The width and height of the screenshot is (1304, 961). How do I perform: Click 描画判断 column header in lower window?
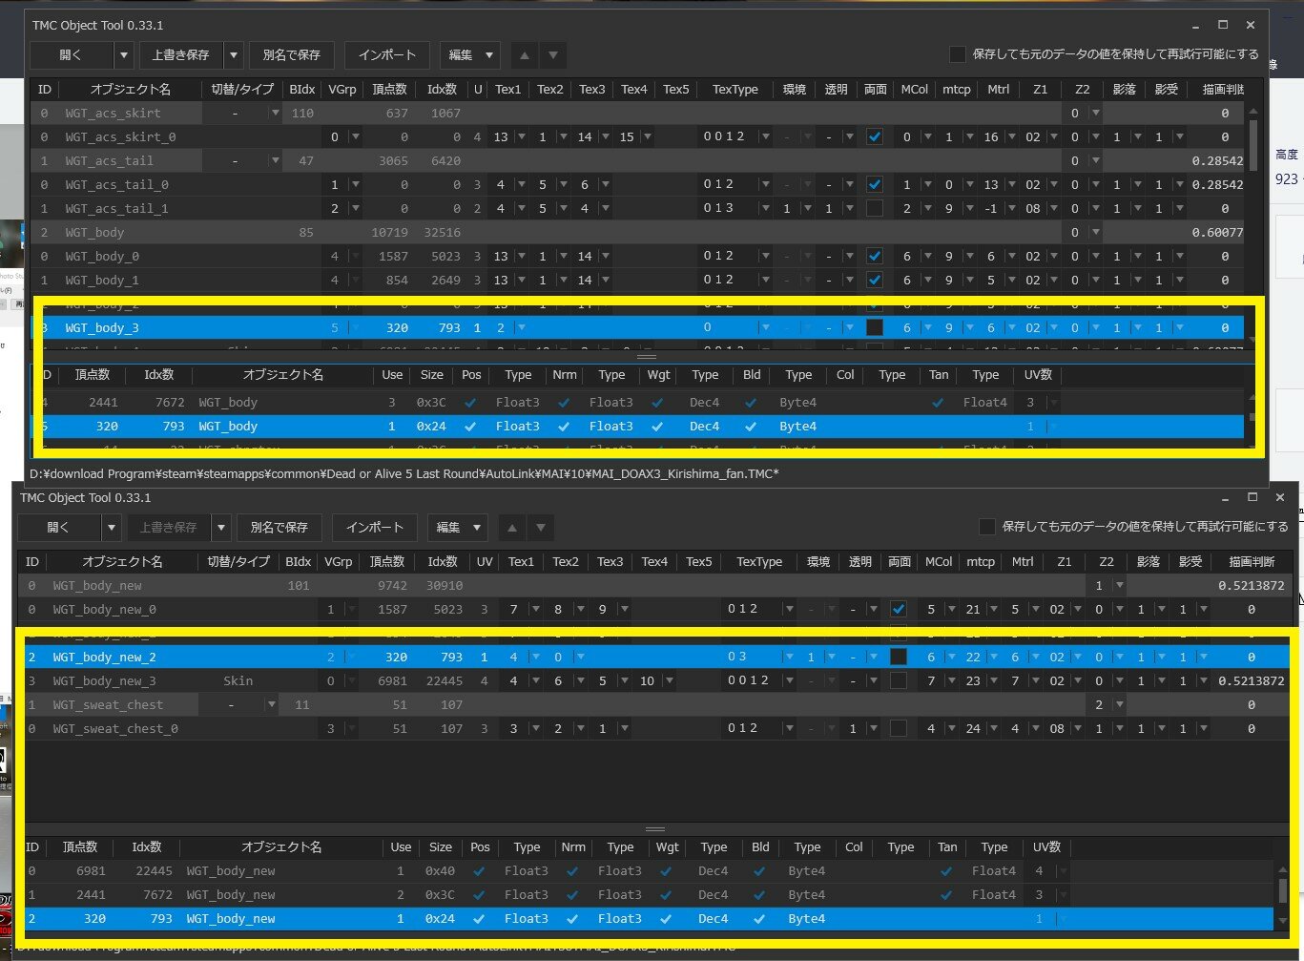(x=1252, y=562)
